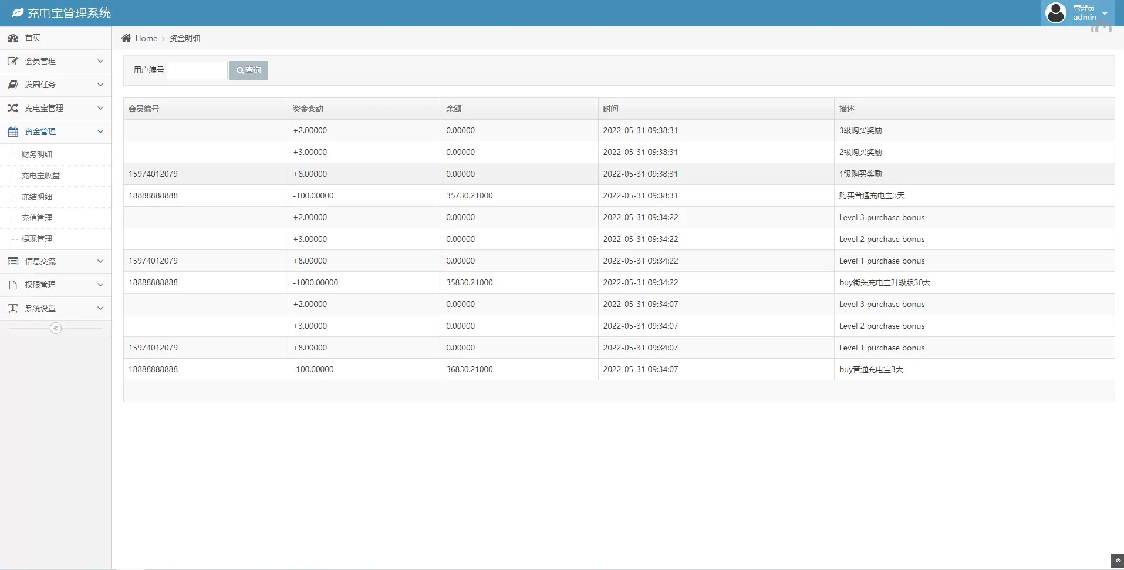
Task: Focus the 用户编号 input field
Action: (x=197, y=70)
